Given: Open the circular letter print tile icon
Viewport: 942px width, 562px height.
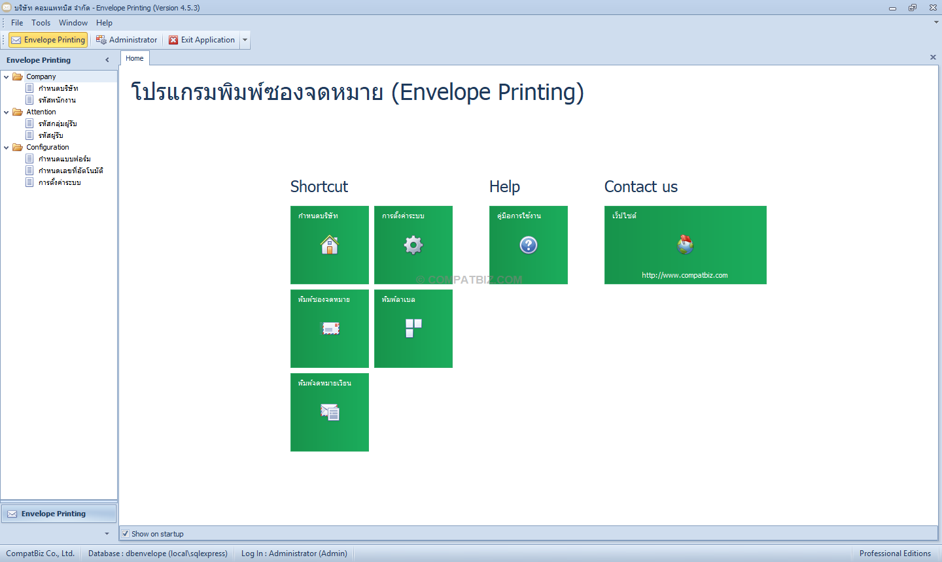Looking at the screenshot, I should pos(330,412).
